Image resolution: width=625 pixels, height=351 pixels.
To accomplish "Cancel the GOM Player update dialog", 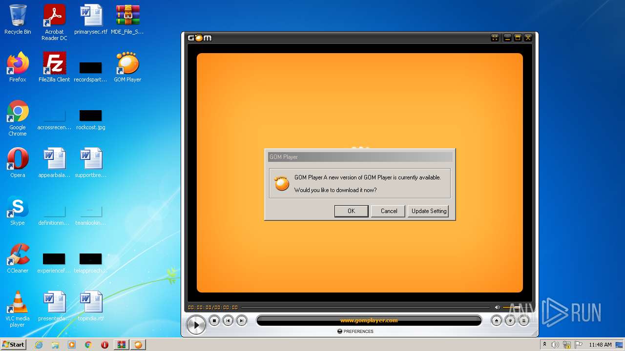I will point(389,211).
